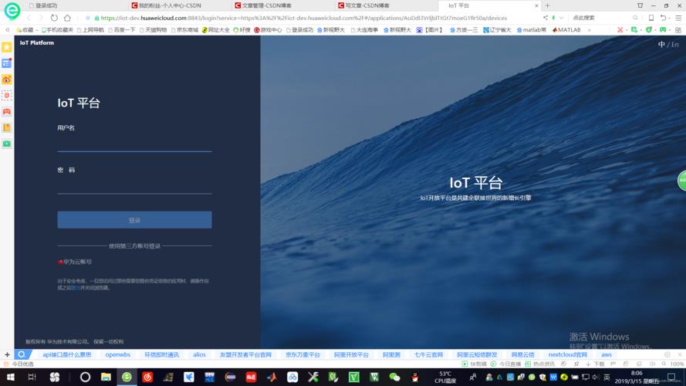Click the 用户名 username input field
Image resolution: width=686 pixels, height=386 pixels.
pos(134,143)
